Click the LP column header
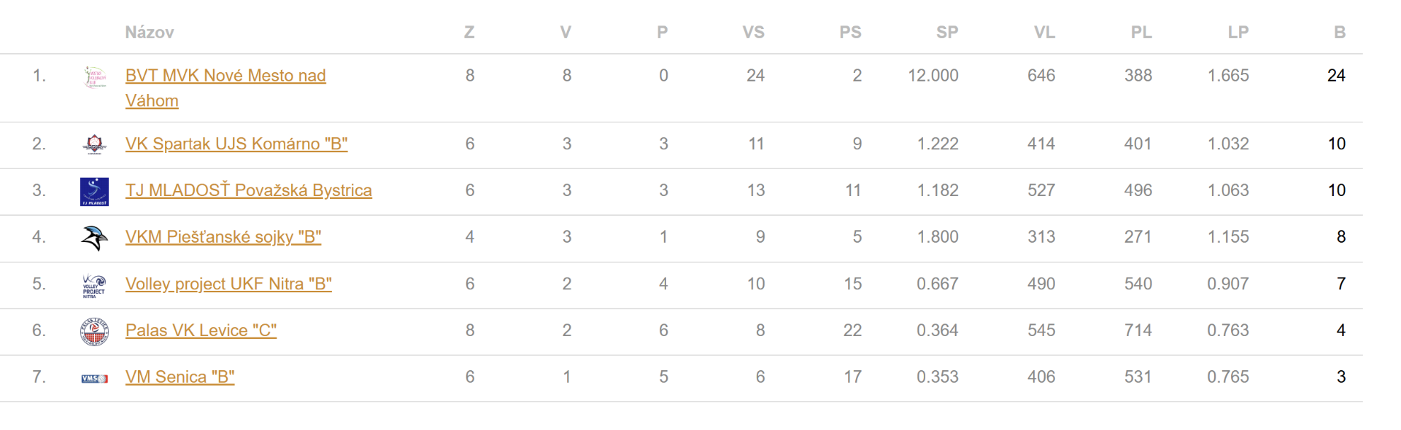Viewport: 1401px width, 430px height. pos(1238,32)
